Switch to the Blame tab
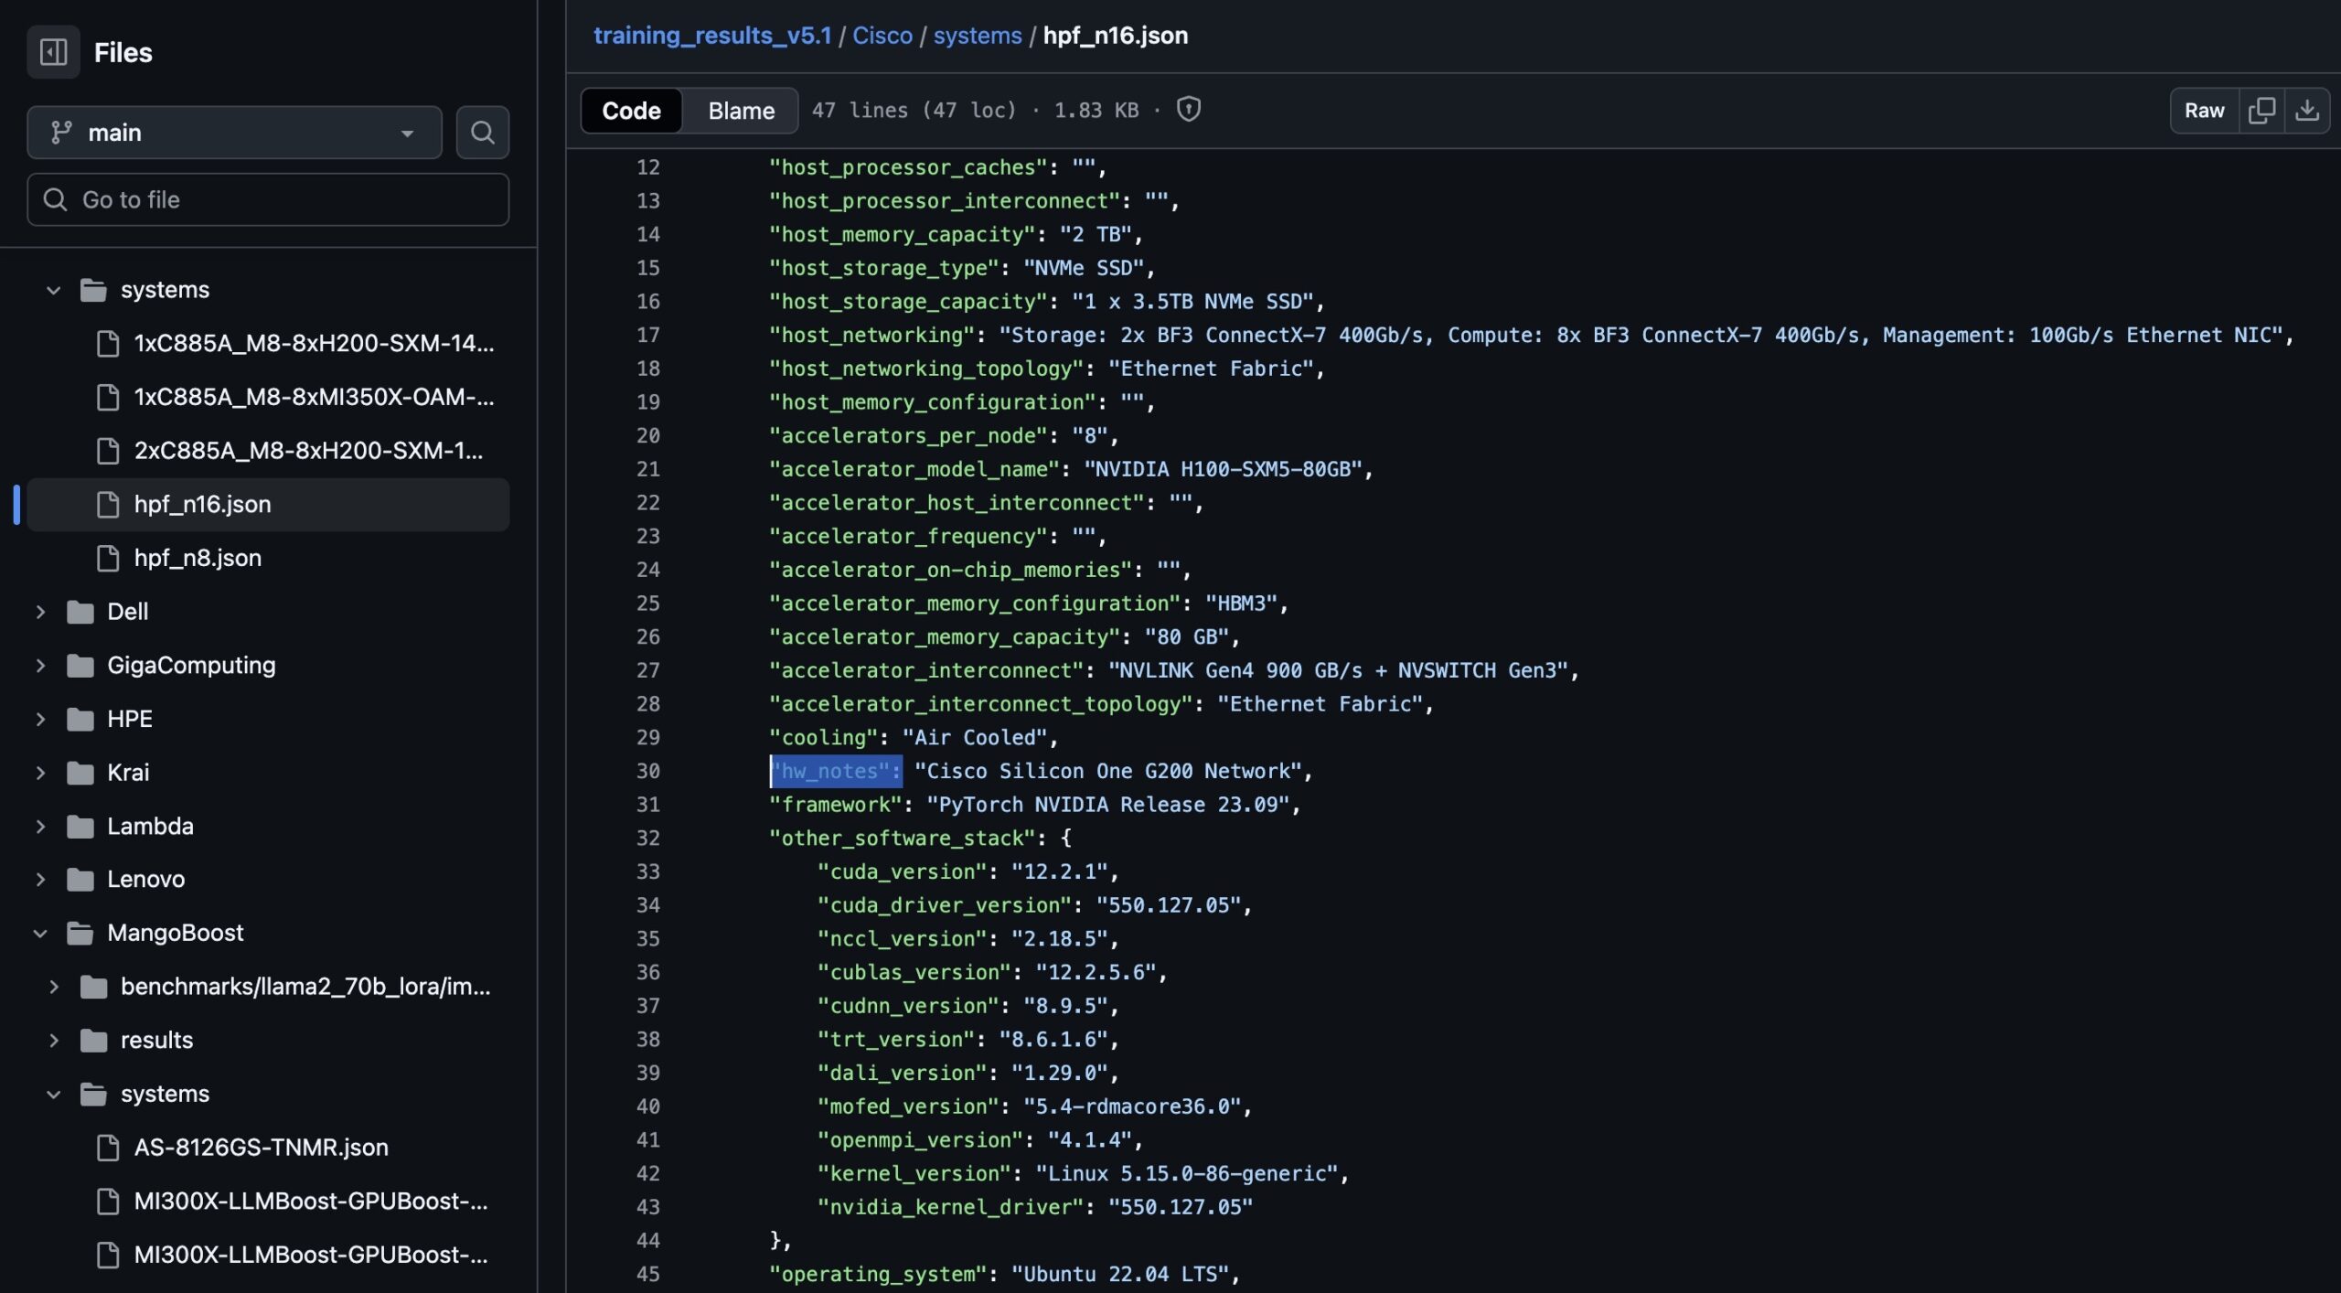 pyautogui.click(x=741, y=111)
